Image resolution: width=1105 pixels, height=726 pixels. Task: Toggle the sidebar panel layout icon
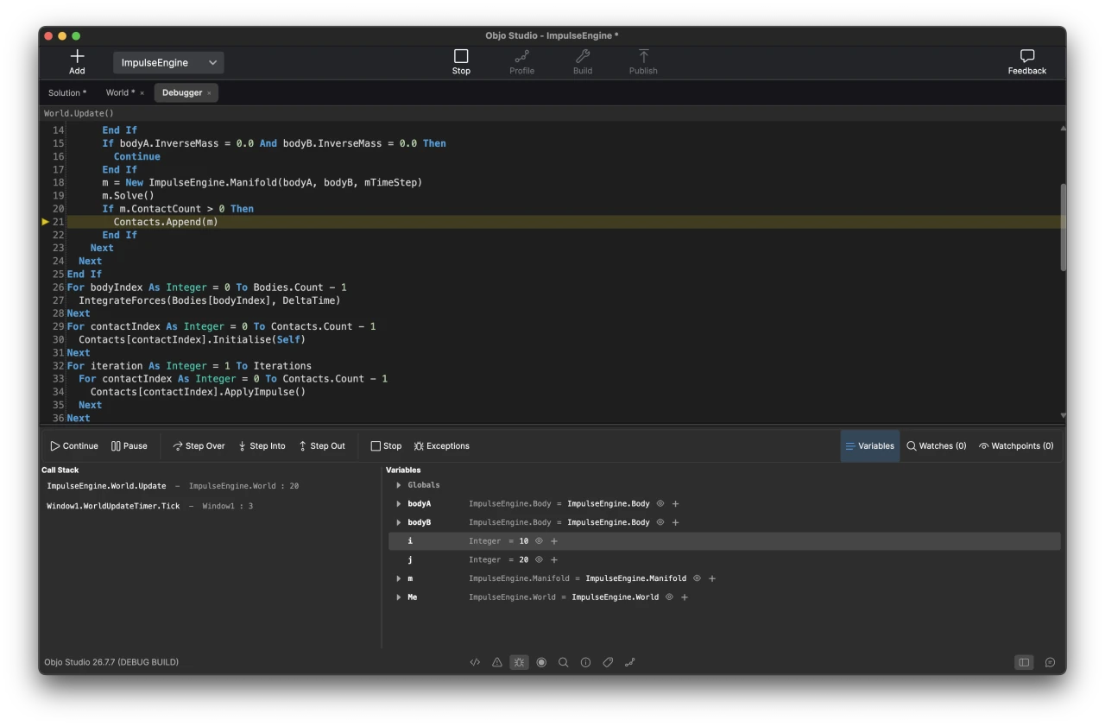tap(1024, 663)
